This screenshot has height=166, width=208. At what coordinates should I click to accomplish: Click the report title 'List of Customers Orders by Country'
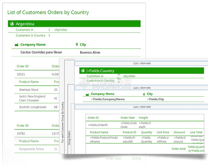tap(48, 12)
